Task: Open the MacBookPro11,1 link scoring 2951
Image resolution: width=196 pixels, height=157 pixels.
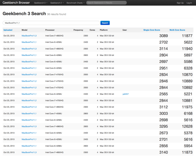Action: [x=29, y=68]
